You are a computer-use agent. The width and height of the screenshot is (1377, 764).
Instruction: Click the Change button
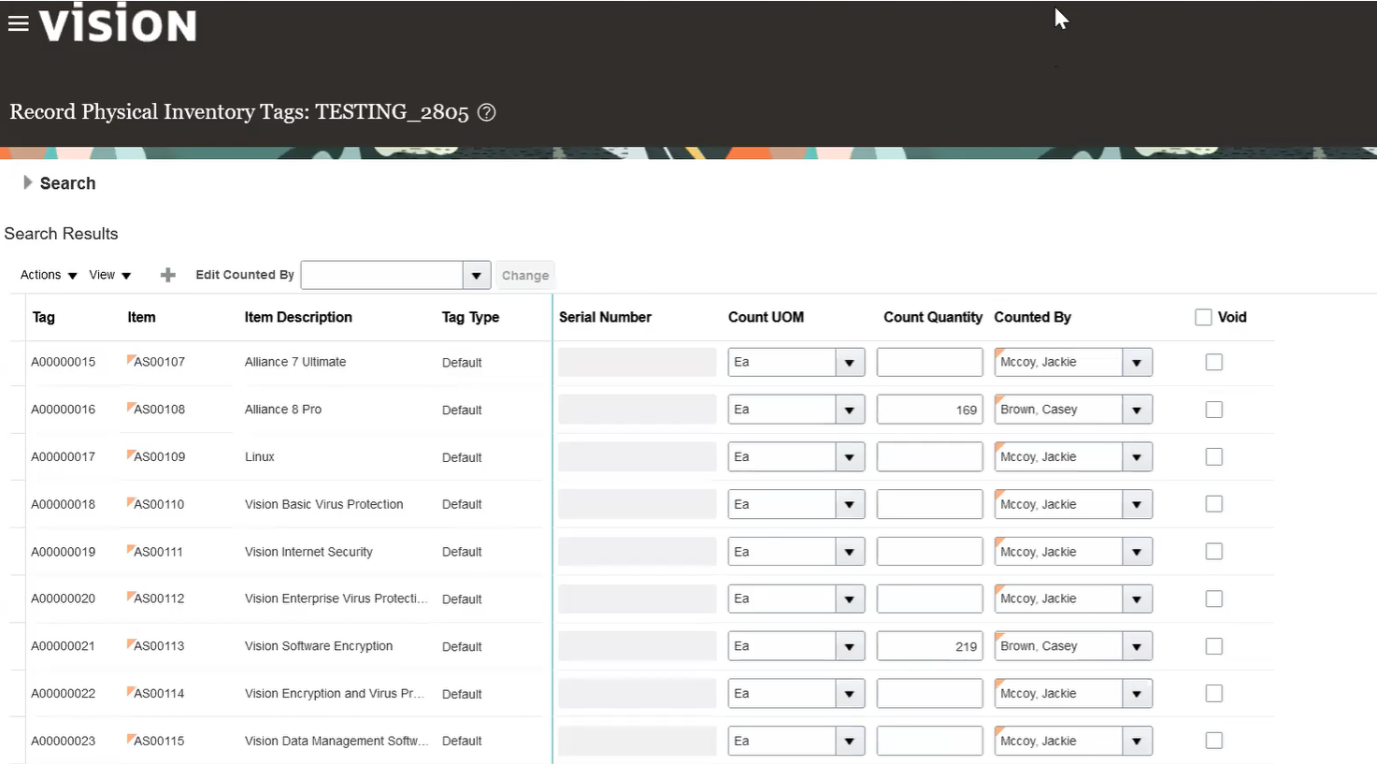click(524, 275)
